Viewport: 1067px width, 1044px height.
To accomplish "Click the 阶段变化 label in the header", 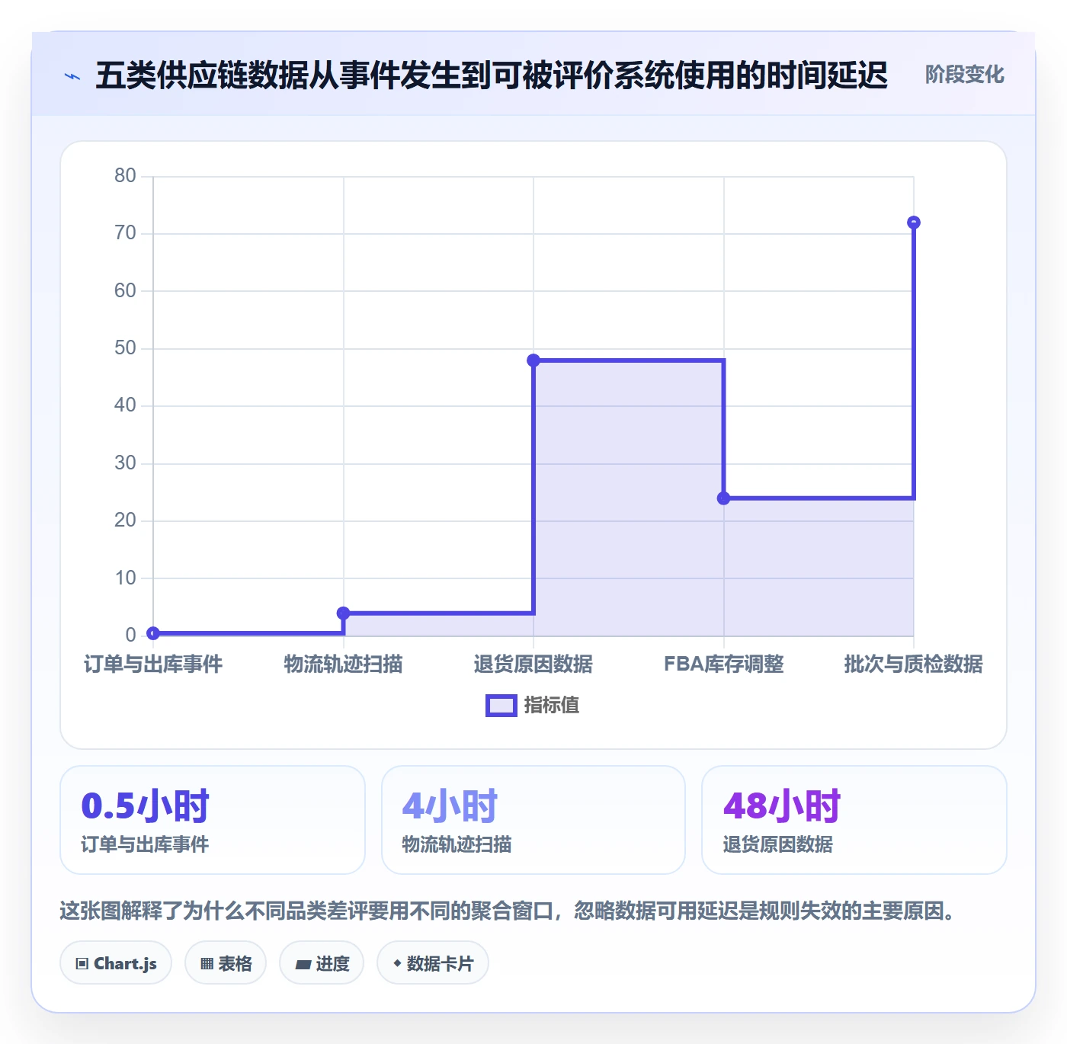I will pyautogui.click(x=964, y=75).
